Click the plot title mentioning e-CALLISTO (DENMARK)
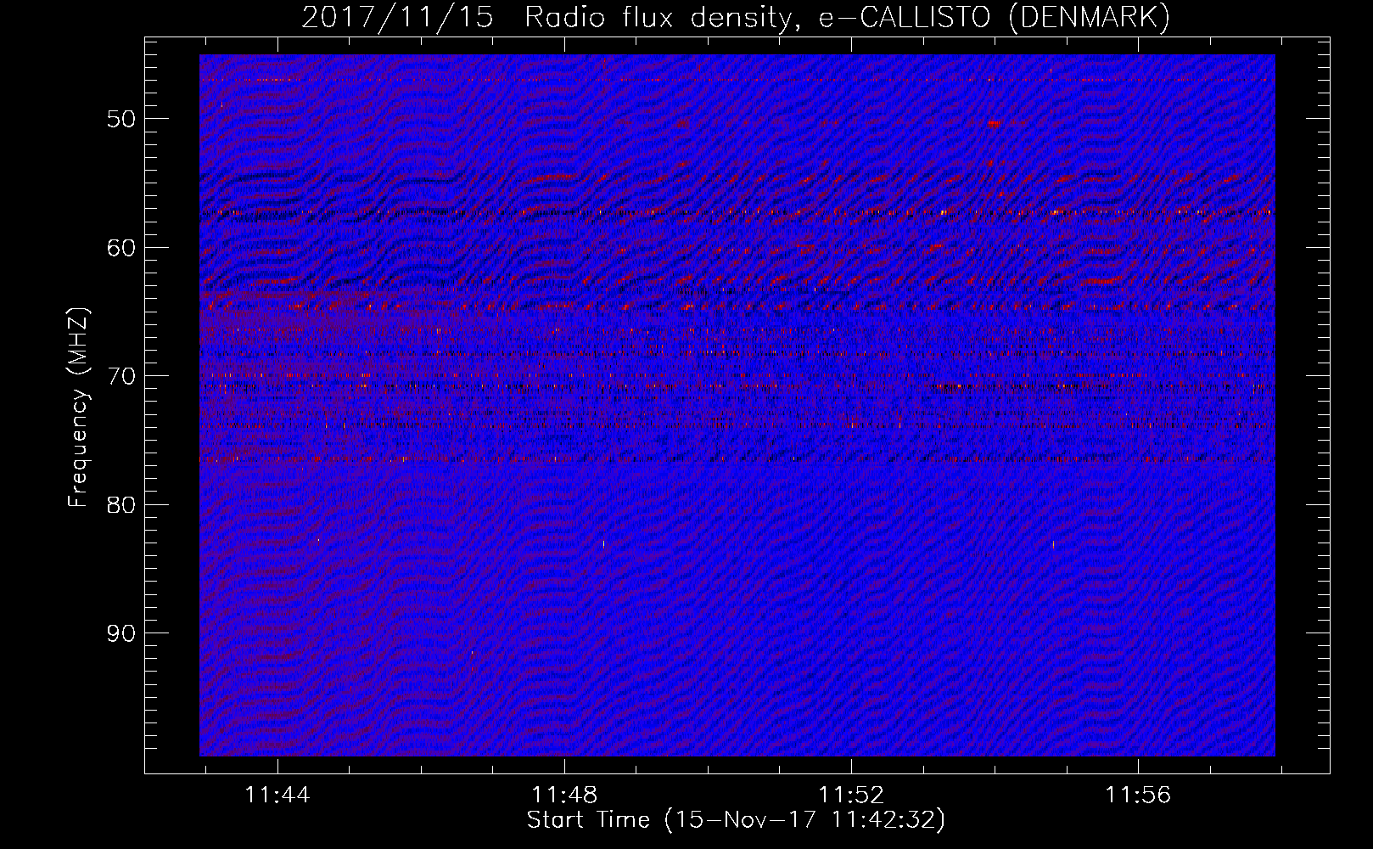The image size is (1373, 849). coord(736,18)
